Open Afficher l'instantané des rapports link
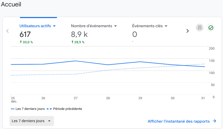223x129 pixels. point(179,121)
